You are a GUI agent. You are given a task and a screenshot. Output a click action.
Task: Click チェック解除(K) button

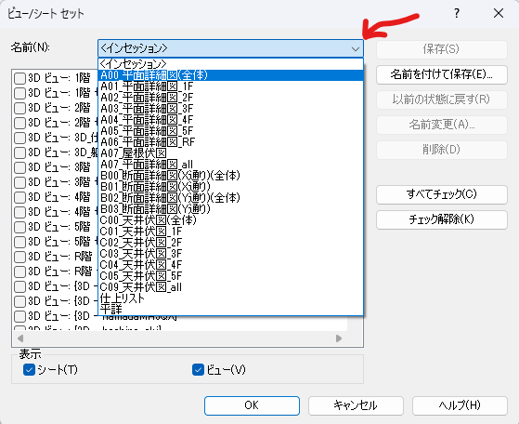pos(442,219)
